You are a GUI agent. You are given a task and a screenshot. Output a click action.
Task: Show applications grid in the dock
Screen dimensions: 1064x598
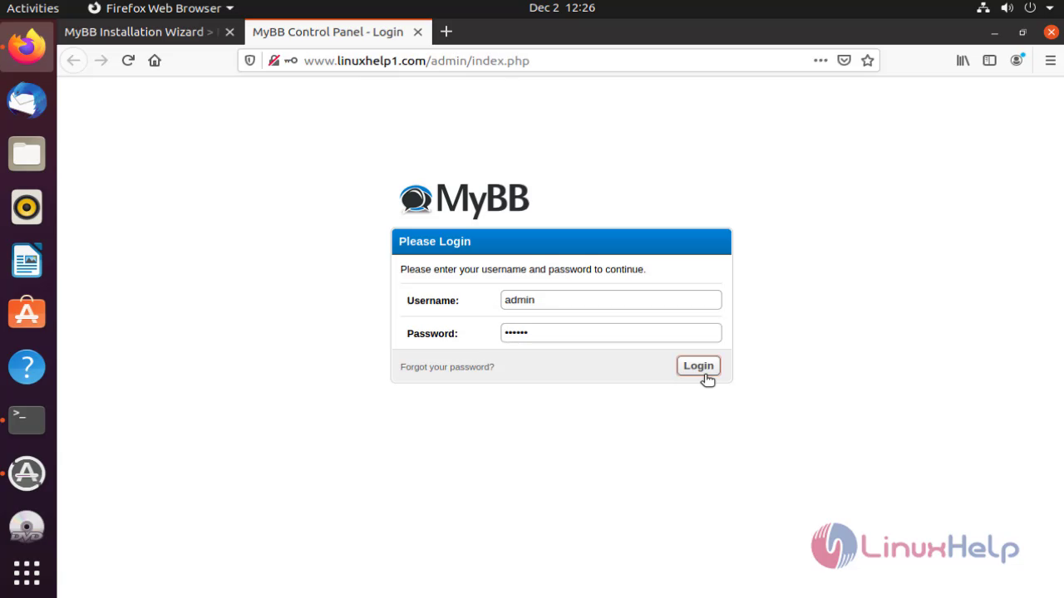click(x=27, y=572)
